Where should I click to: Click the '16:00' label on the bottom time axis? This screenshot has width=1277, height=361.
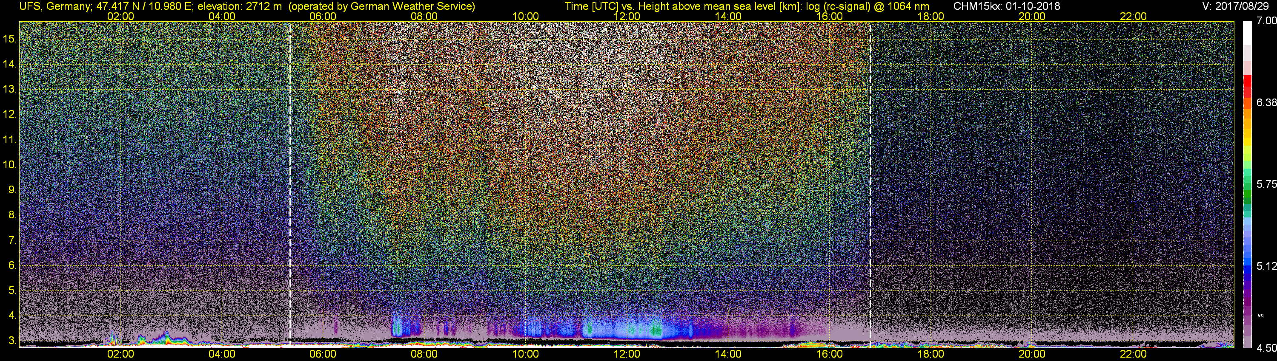coord(829,354)
